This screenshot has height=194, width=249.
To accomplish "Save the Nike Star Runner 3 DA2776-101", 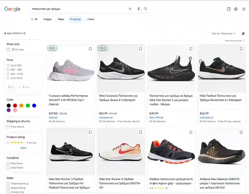I will tap(140, 132).
